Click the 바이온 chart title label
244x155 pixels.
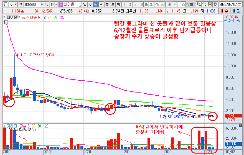pyautogui.click(x=12, y=17)
